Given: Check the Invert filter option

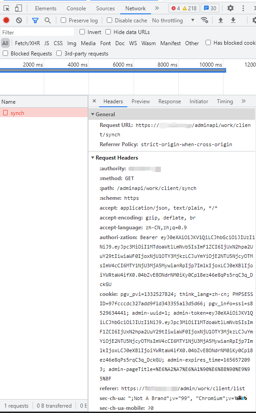Looking at the screenshot, I should 82,32.
